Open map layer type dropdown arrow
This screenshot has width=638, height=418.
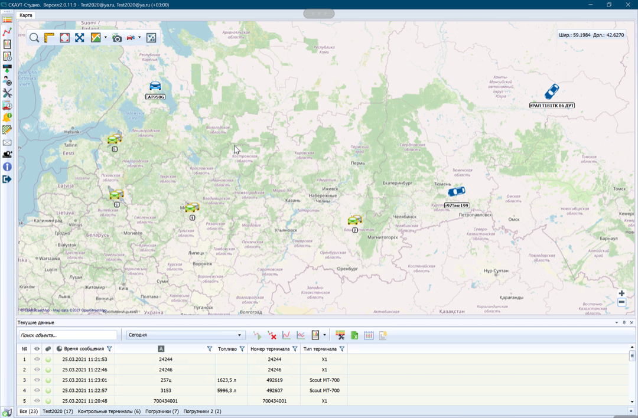[105, 38]
